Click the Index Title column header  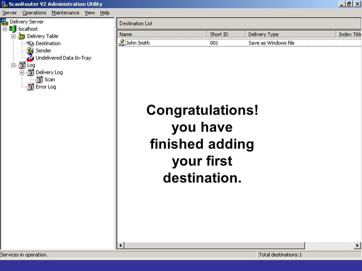pos(349,34)
